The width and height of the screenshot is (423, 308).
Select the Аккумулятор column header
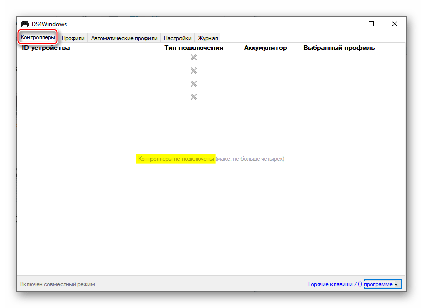[265, 48]
